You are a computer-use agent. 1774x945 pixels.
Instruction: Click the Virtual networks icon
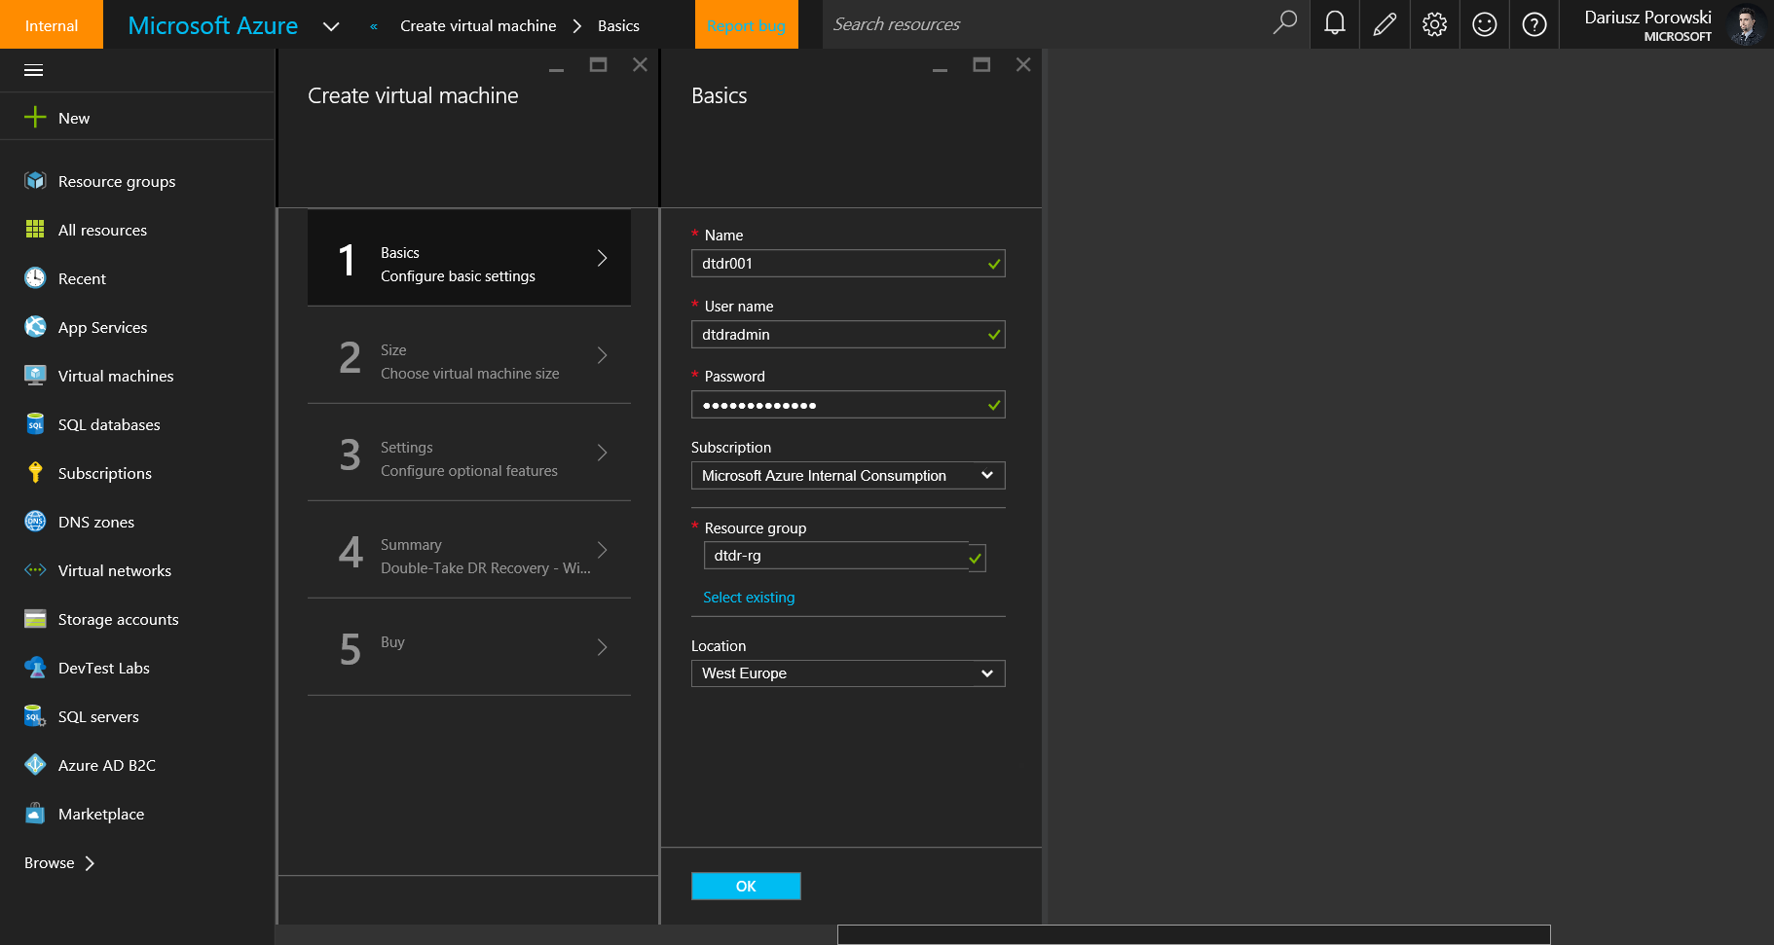tap(35, 570)
